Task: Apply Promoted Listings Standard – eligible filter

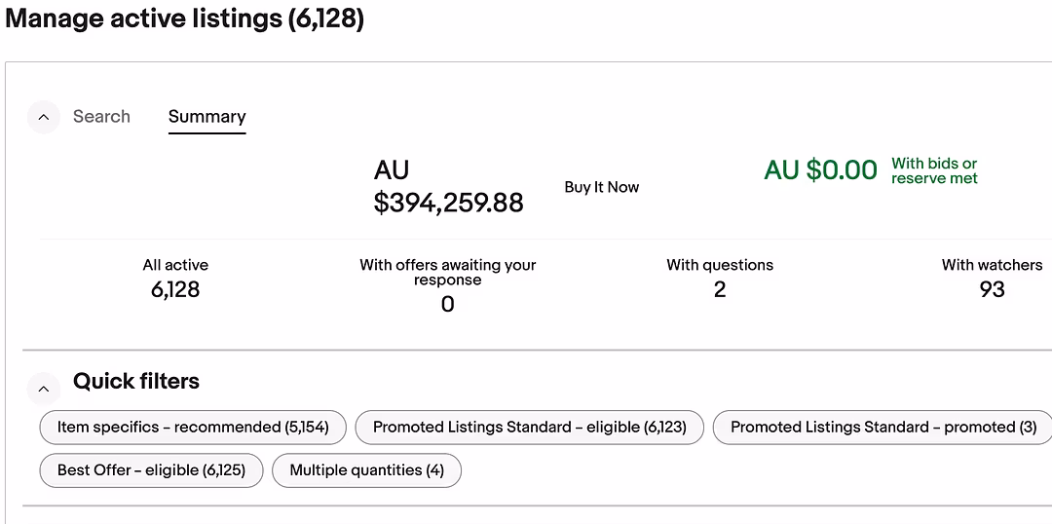Action: pyautogui.click(x=529, y=428)
